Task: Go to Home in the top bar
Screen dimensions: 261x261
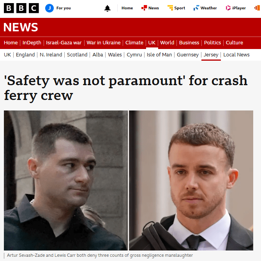Action: tap(127, 8)
